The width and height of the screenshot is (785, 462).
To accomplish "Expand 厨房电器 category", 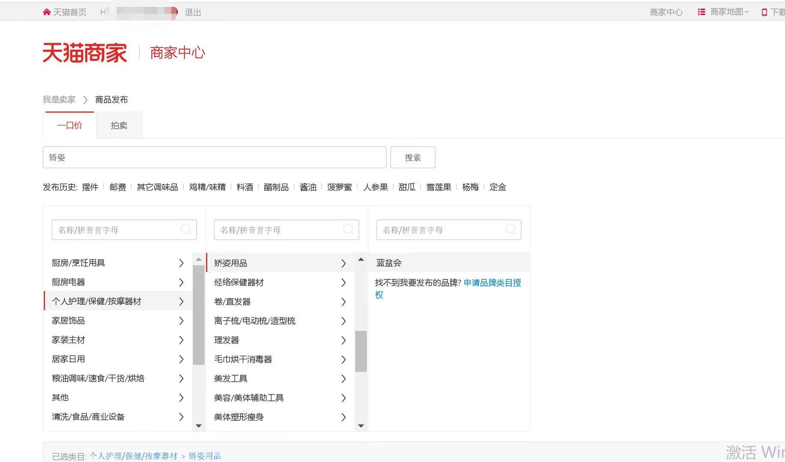I will coord(181,282).
